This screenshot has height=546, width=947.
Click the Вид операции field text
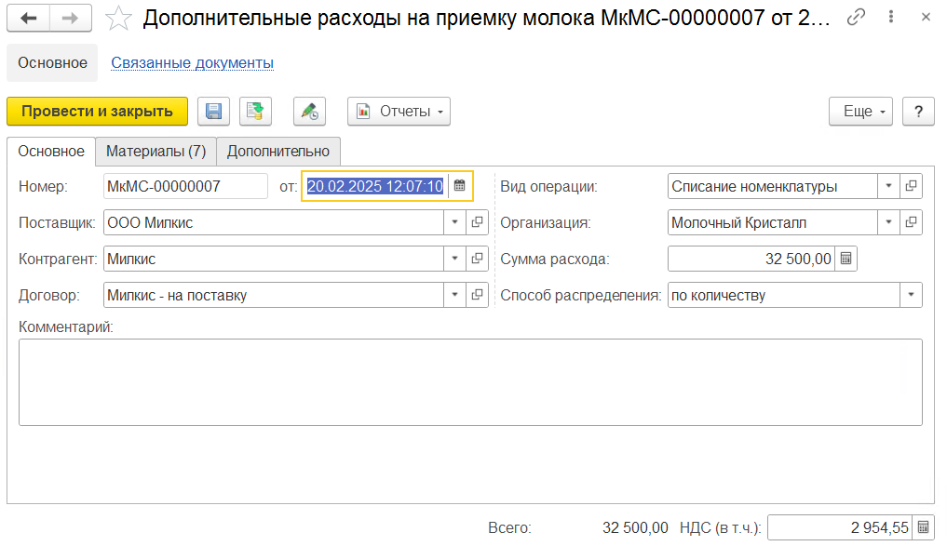click(773, 186)
